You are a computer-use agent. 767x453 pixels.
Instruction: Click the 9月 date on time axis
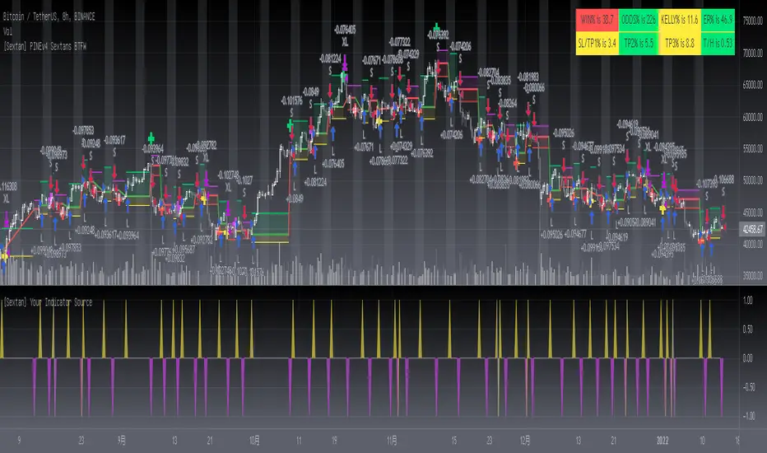click(x=121, y=441)
